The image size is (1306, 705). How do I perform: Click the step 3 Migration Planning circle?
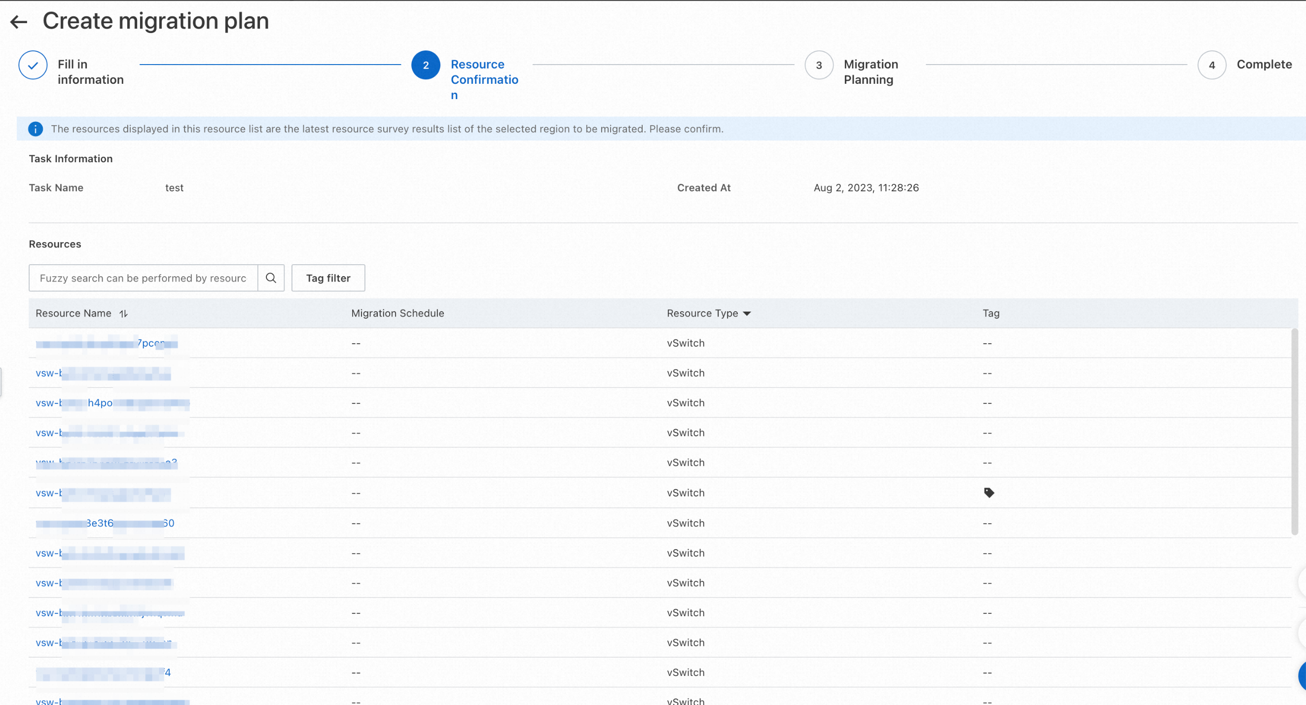[819, 65]
